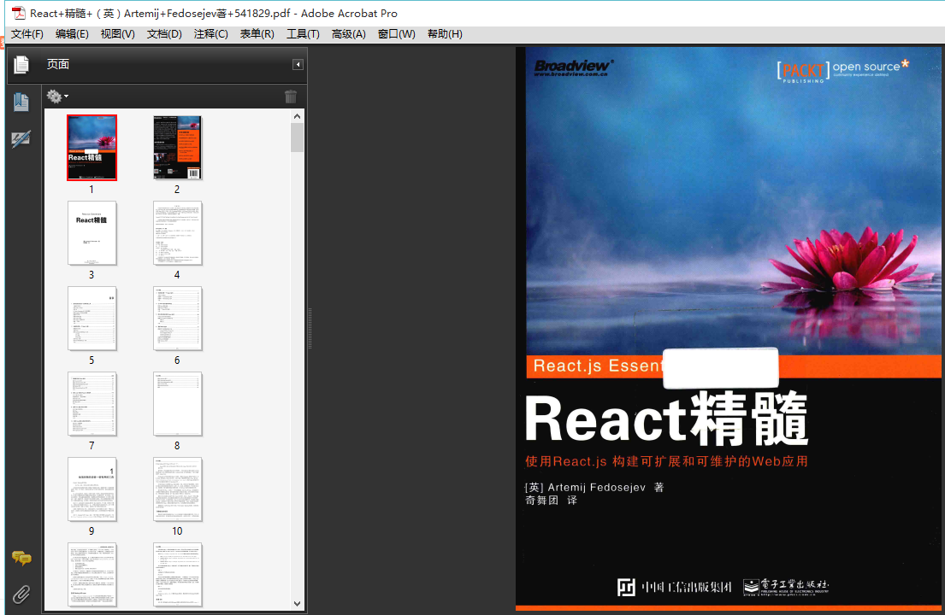Select page 5 thumbnail
945x615 pixels.
tap(92, 319)
